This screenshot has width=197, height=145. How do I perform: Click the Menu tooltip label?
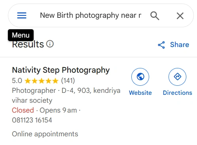click(21, 35)
